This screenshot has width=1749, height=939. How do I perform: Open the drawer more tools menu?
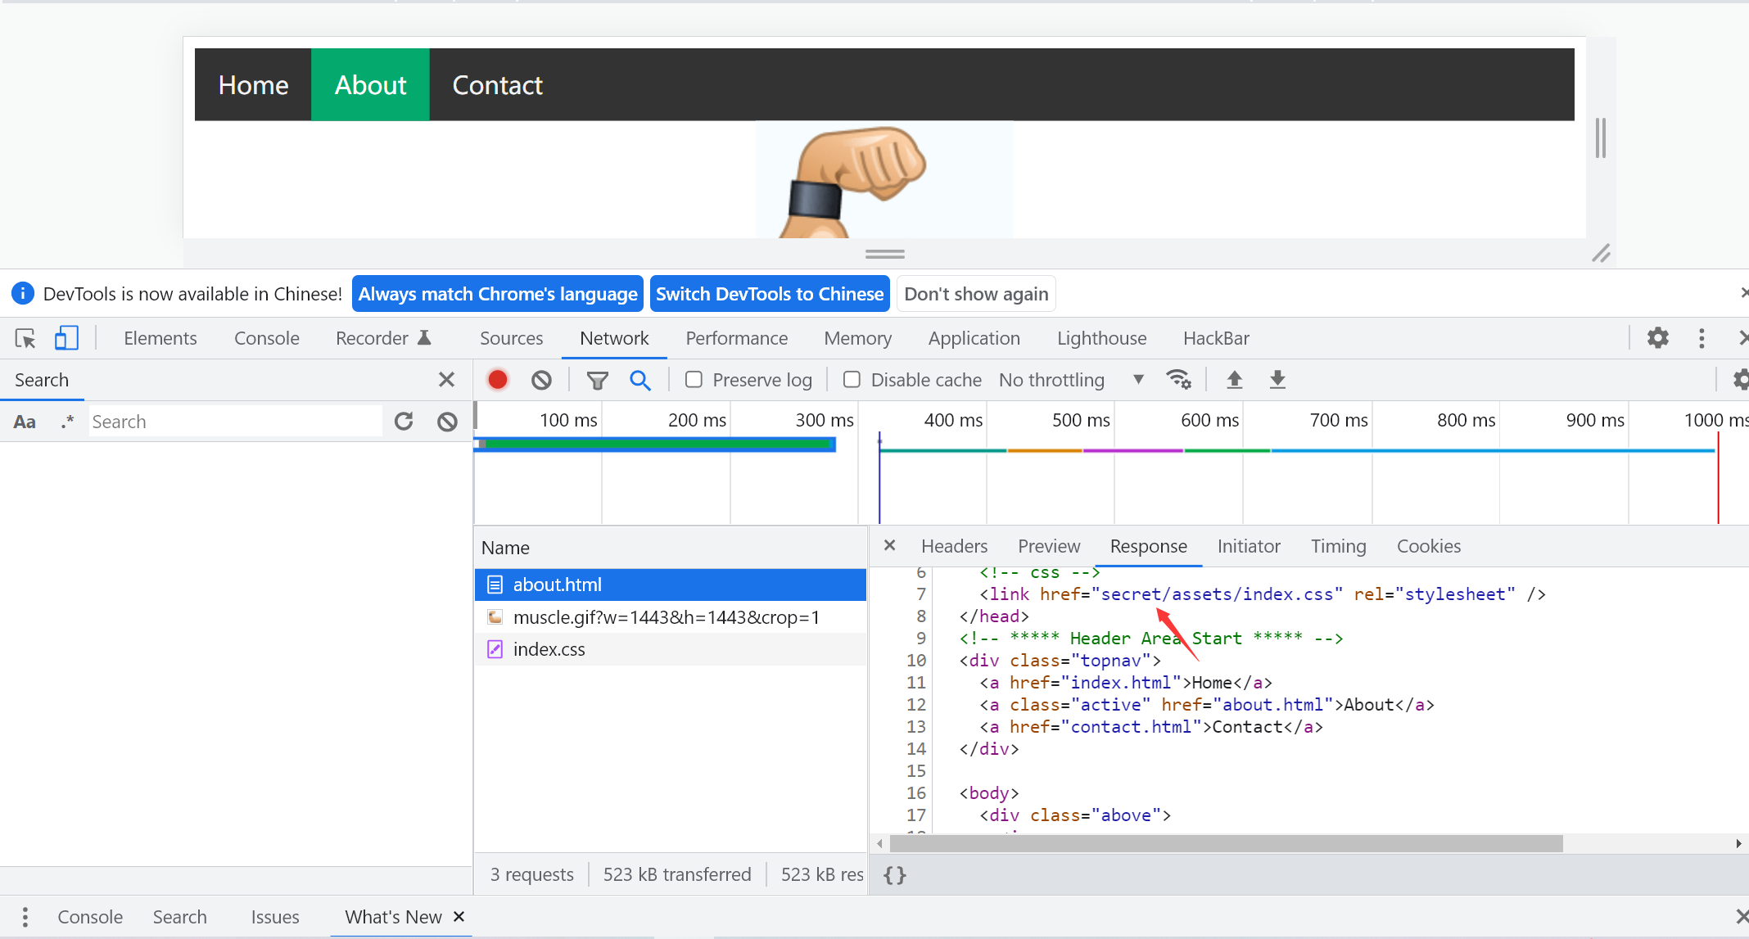pos(25,917)
